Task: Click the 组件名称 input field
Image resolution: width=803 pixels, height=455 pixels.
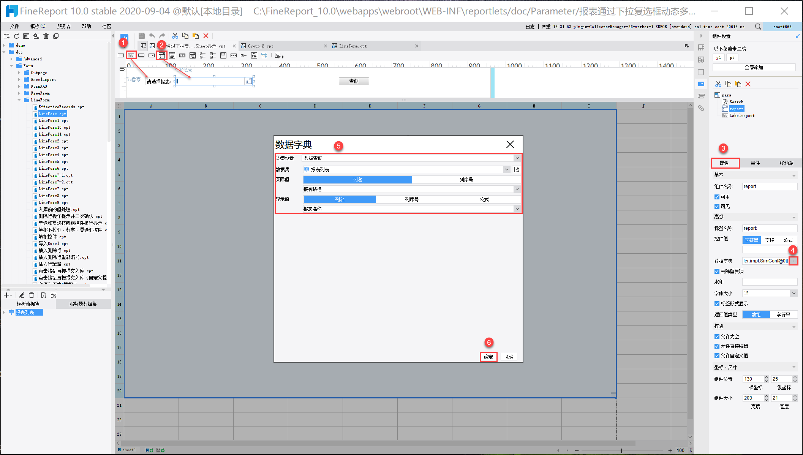Action: 769,186
